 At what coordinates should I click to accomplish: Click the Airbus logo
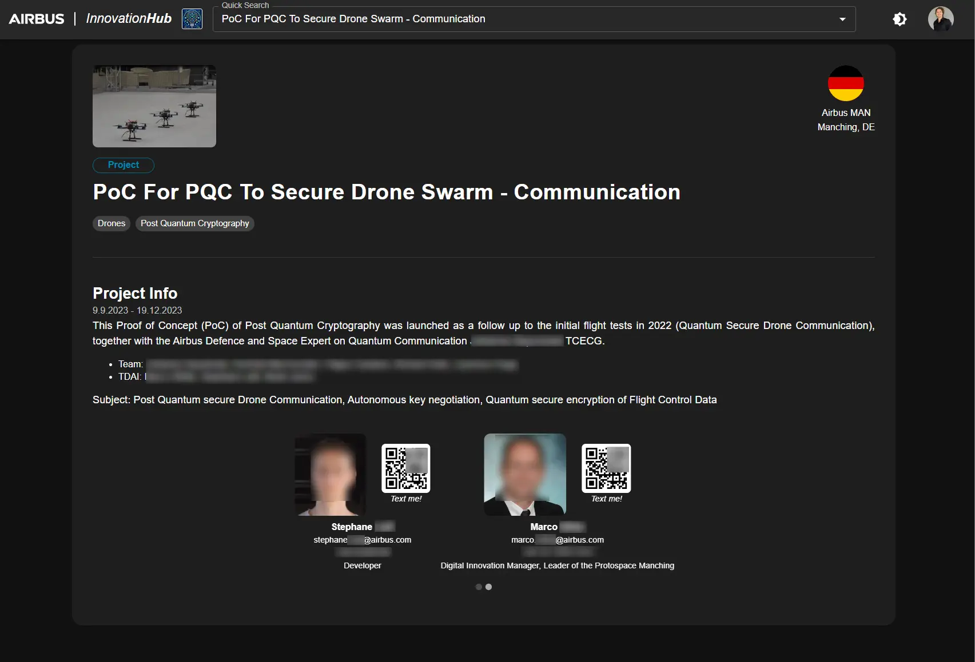tap(37, 19)
